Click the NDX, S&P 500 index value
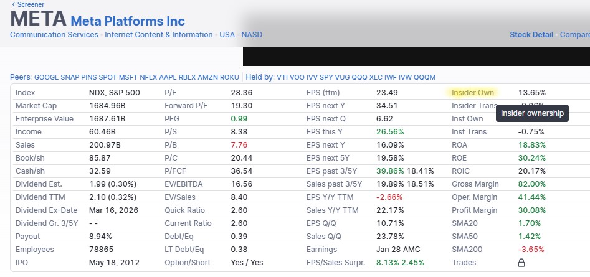The image size is (590, 277). pos(114,93)
